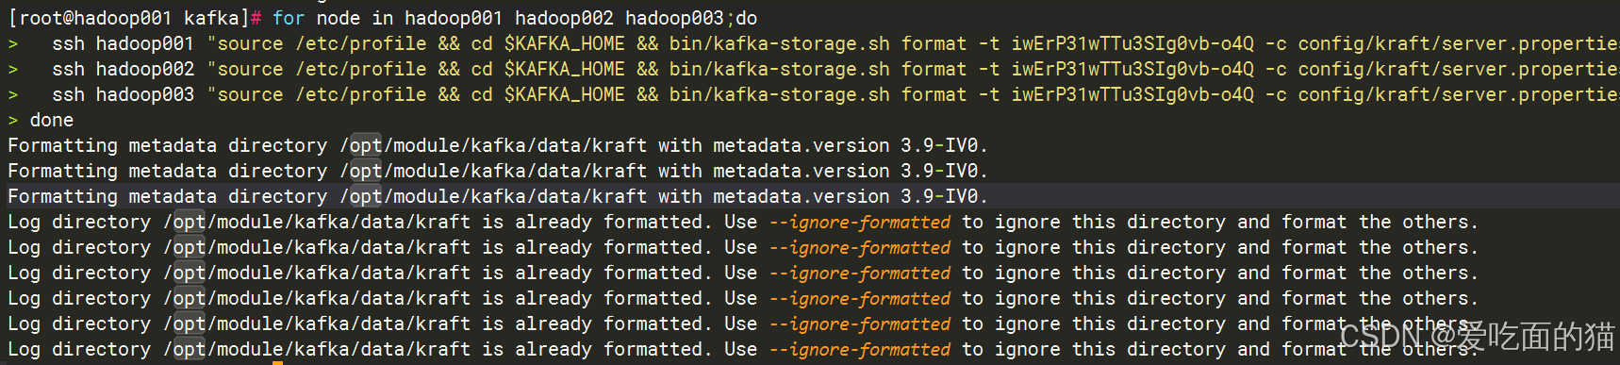
Task: Click the highlighted 'Formatting metadata directory' line
Action: [x=498, y=196]
